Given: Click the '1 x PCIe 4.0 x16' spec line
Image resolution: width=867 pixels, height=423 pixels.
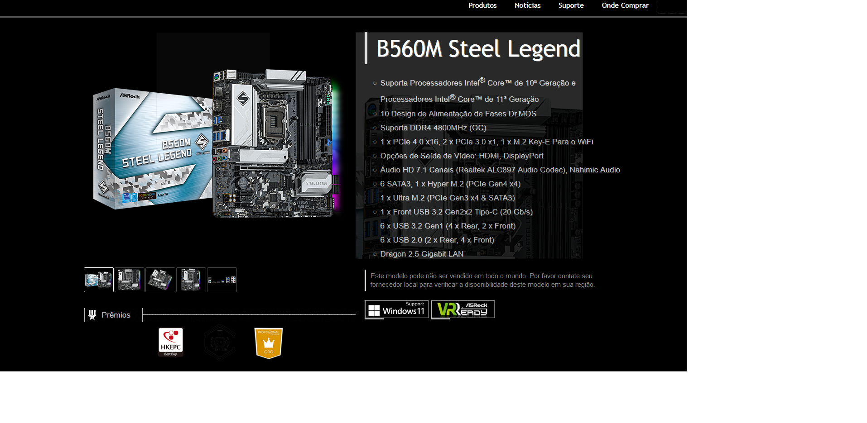Looking at the screenshot, I should [487, 142].
